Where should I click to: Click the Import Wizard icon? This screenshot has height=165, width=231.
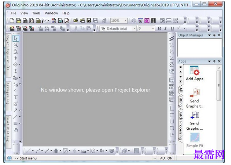click(12, 28)
